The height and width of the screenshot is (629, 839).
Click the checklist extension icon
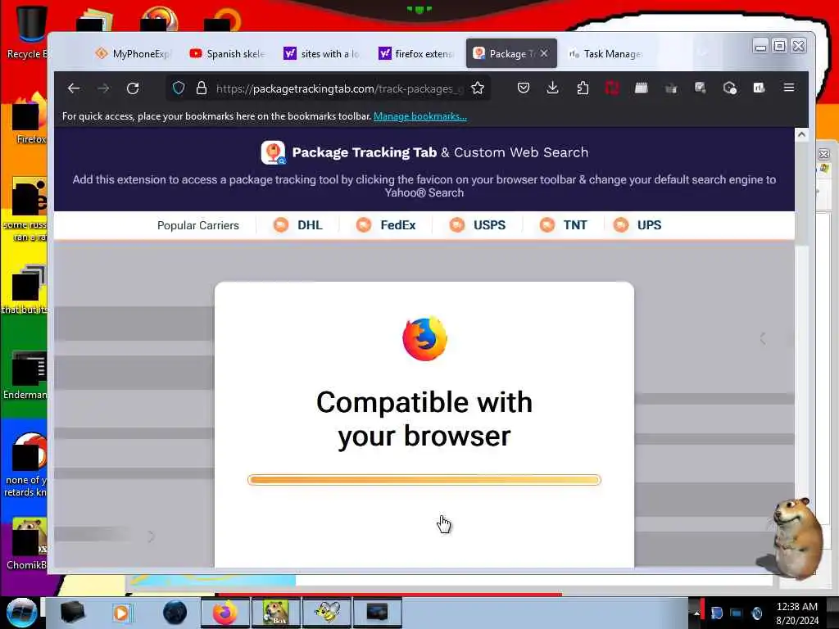700,88
